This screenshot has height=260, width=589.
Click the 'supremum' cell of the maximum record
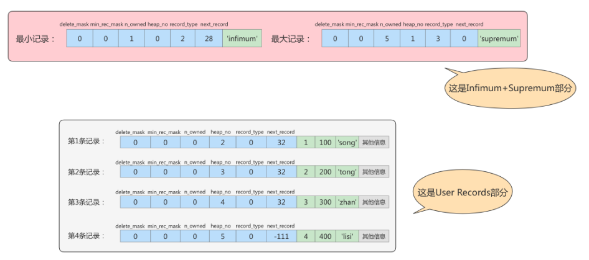pyautogui.click(x=499, y=38)
